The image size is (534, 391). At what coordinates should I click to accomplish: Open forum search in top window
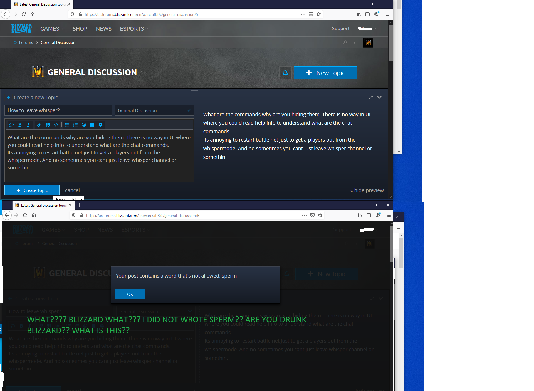click(x=345, y=42)
